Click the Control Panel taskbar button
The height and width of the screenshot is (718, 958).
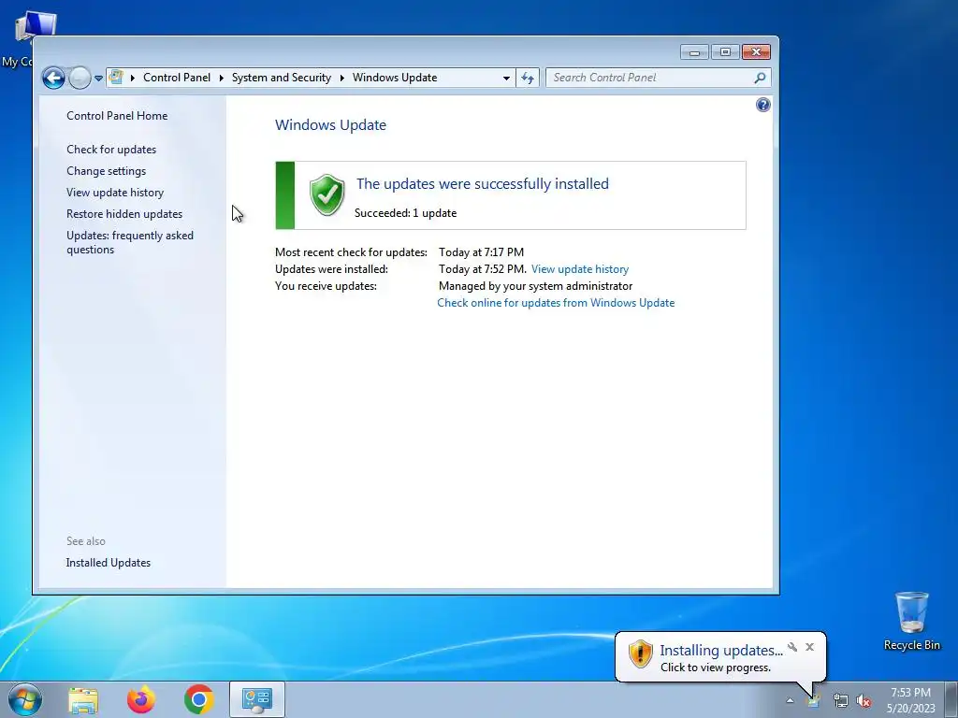click(x=257, y=699)
